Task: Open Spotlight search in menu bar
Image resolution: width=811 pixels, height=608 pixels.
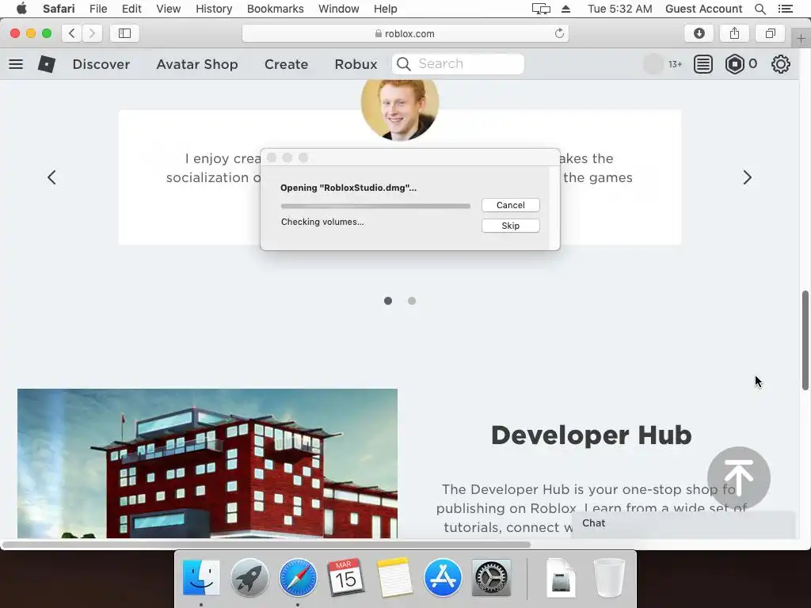Action: click(760, 9)
